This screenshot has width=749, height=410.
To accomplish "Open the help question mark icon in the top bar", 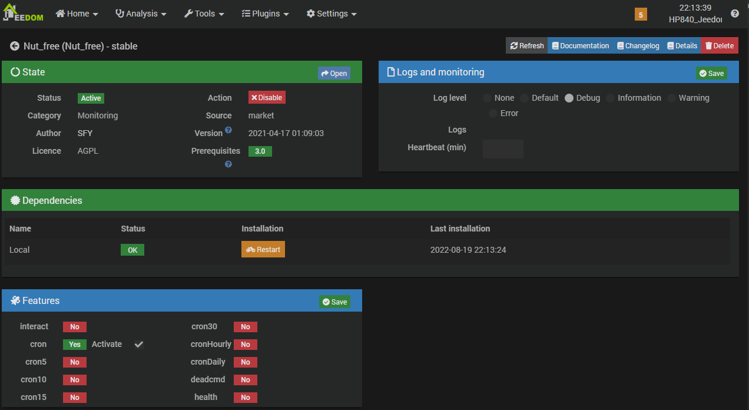I will (x=735, y=14).
